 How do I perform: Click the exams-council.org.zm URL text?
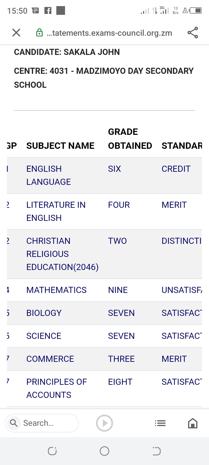109,33
